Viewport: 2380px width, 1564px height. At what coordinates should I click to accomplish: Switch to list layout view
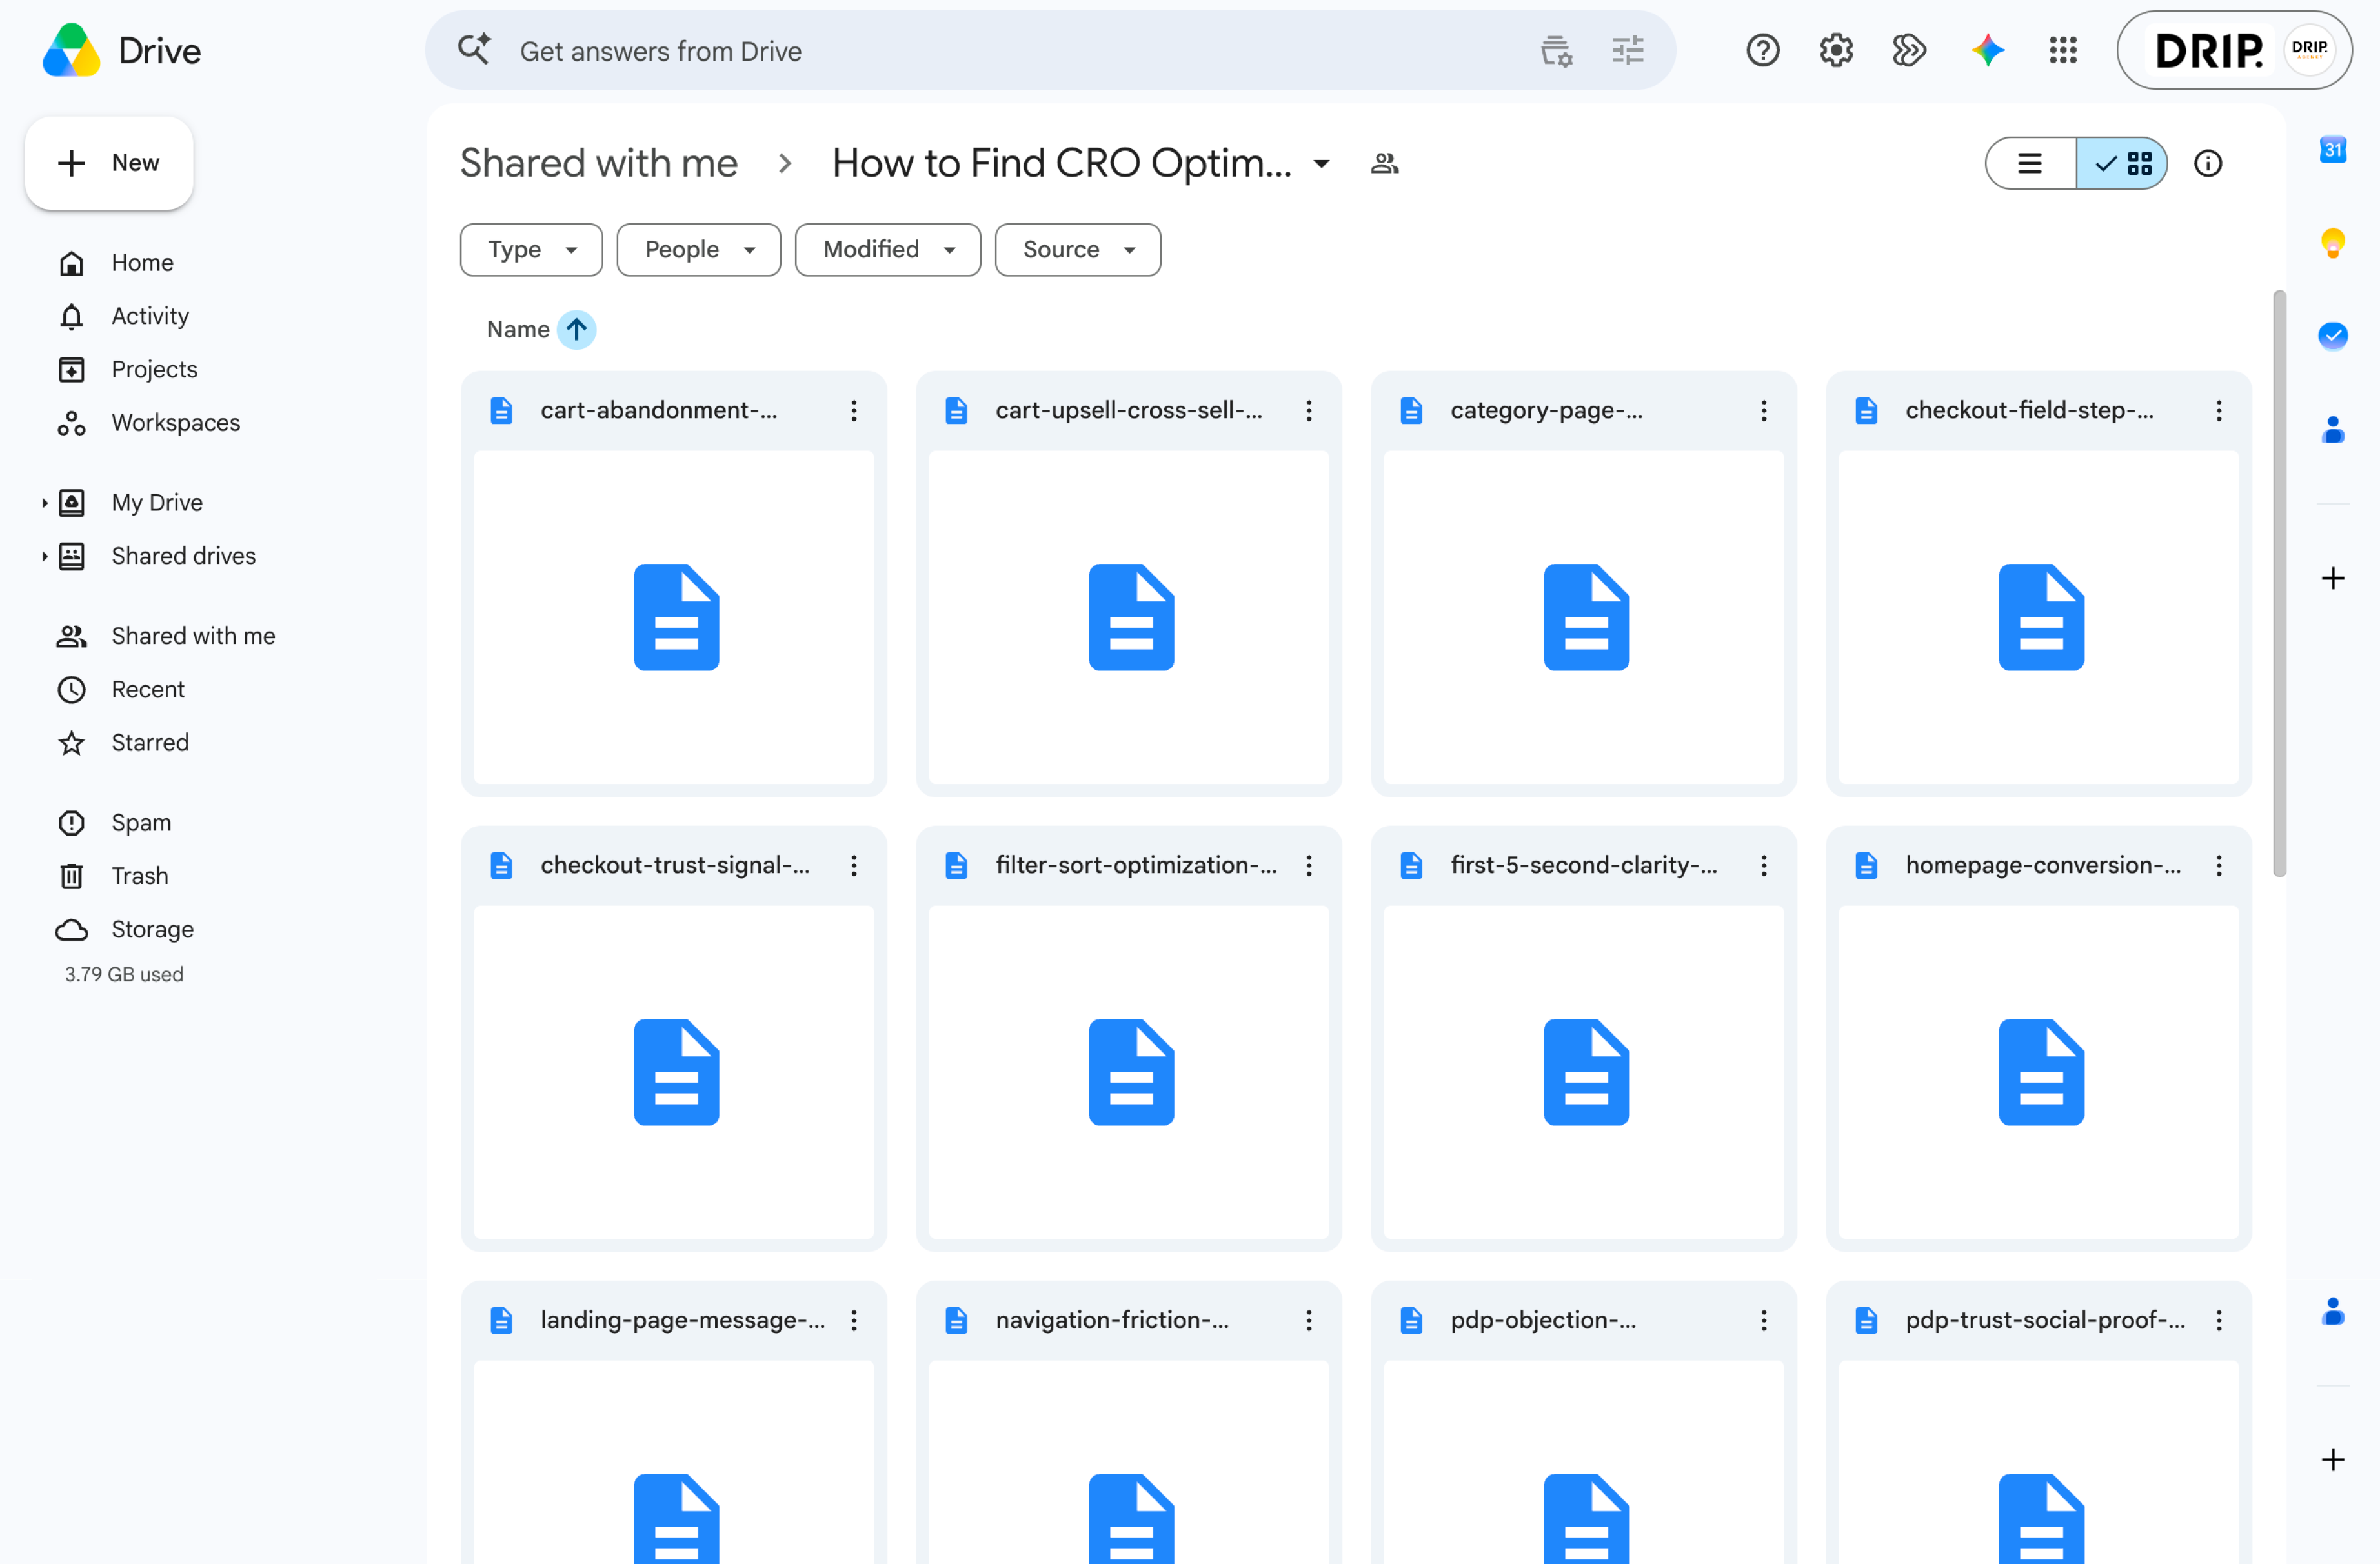pyautogui.click(x=2030, y=163)
